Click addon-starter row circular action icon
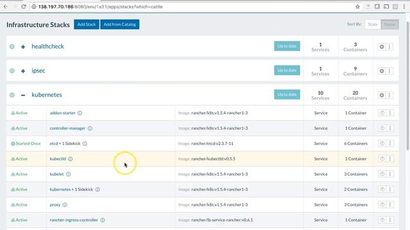The height and width of the screenshot is (230, 410). [382, 113]
